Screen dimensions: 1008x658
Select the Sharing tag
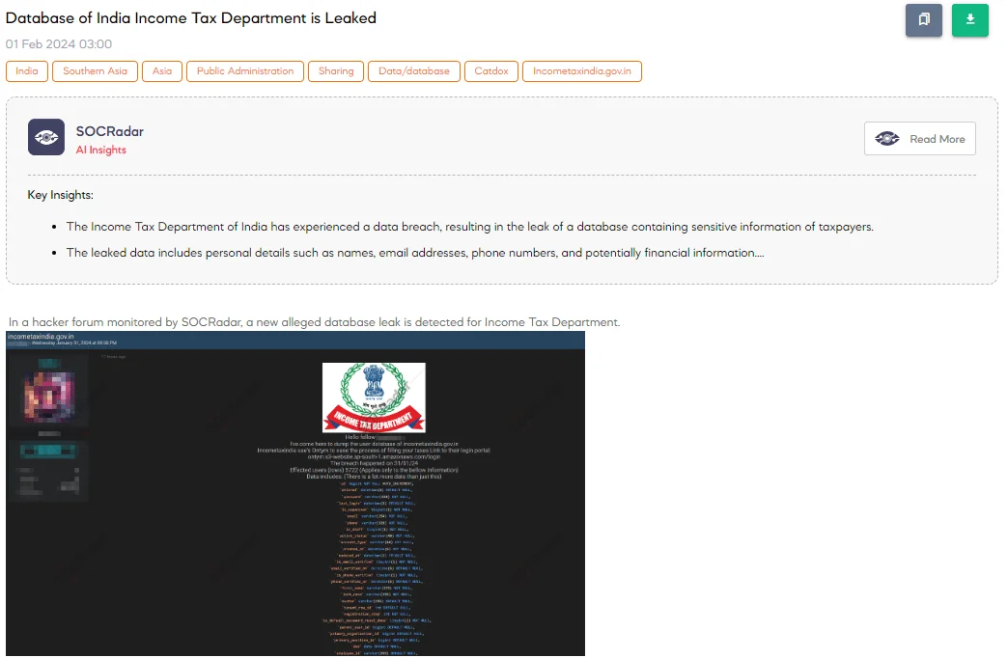336,71
